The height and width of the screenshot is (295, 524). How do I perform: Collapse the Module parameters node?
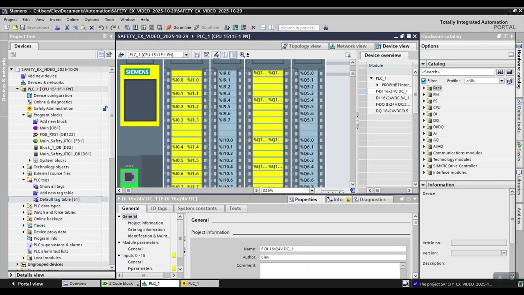tap(120, 243)
